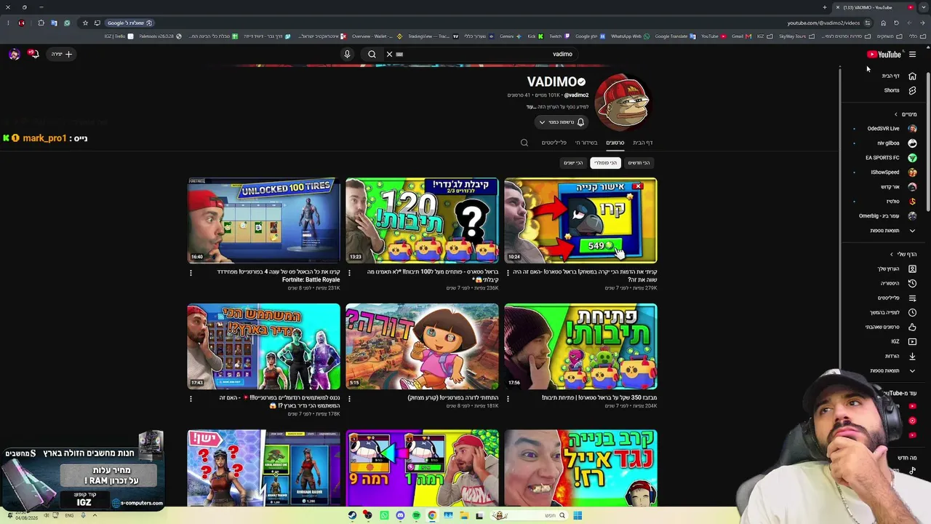Viewport: 931px width, 524px height.
Task: Search within the VADIMO channel
Action: coord(524,143)
